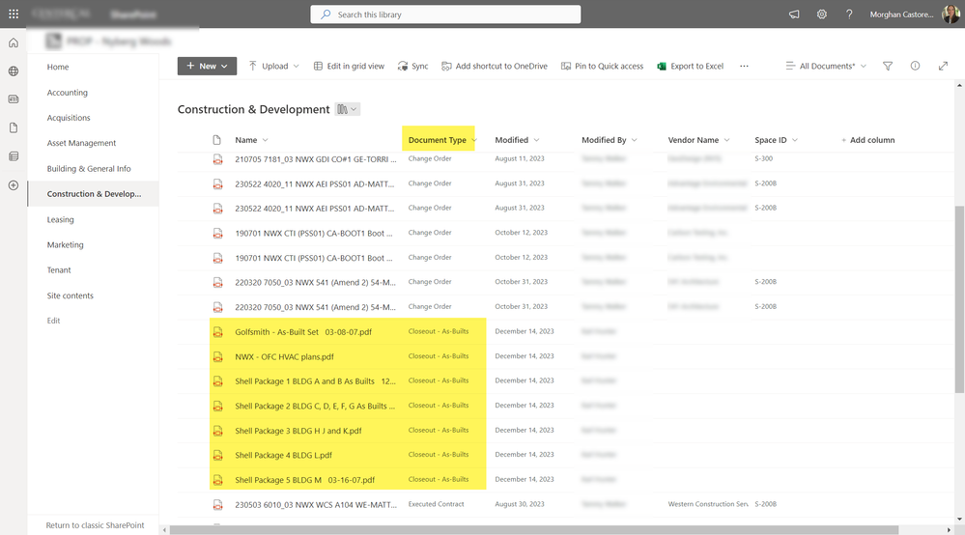Open the notifications megaphone icon
The image size is (965, 535).
point(795,14)
